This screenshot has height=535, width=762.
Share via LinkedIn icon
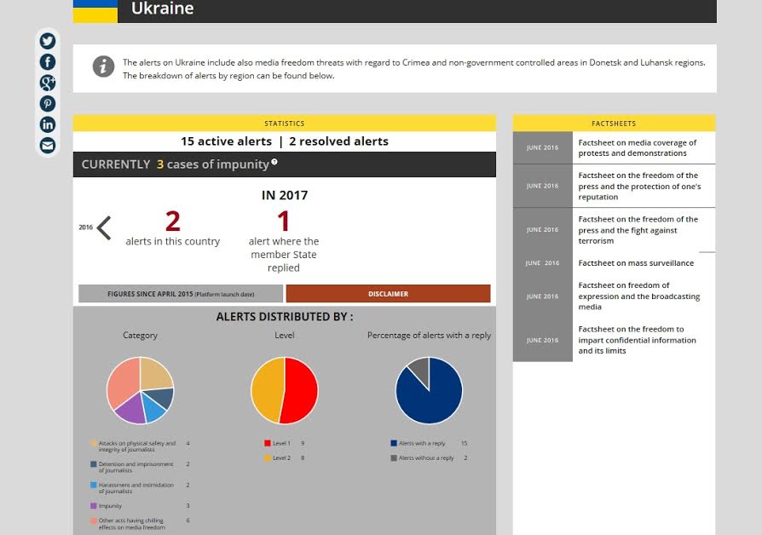coord(48,124)
